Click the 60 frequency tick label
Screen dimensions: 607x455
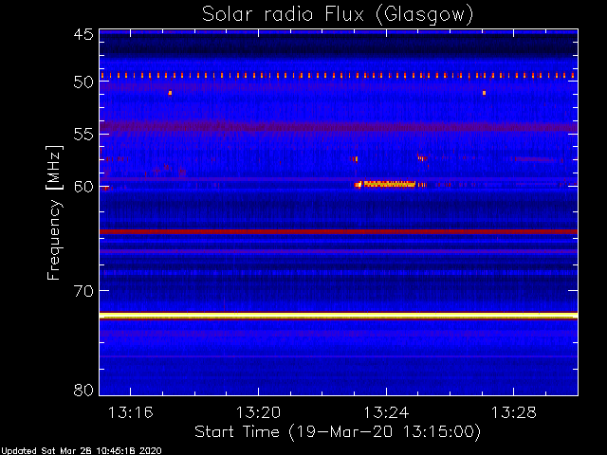tap(83, 187)
